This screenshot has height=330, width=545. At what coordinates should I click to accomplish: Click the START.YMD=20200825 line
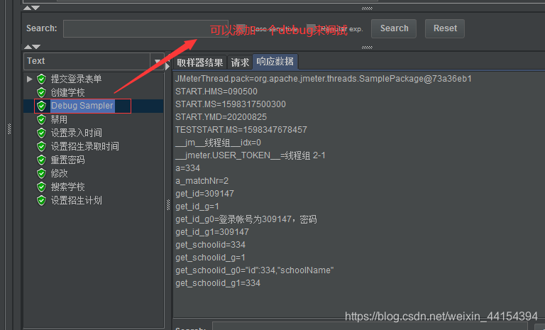221,117
